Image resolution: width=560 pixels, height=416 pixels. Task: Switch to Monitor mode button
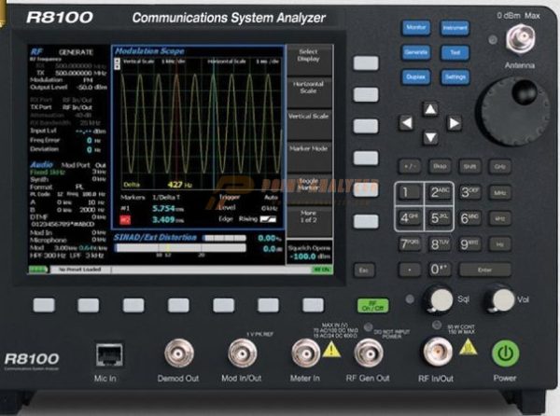click(x=416, y=27)
